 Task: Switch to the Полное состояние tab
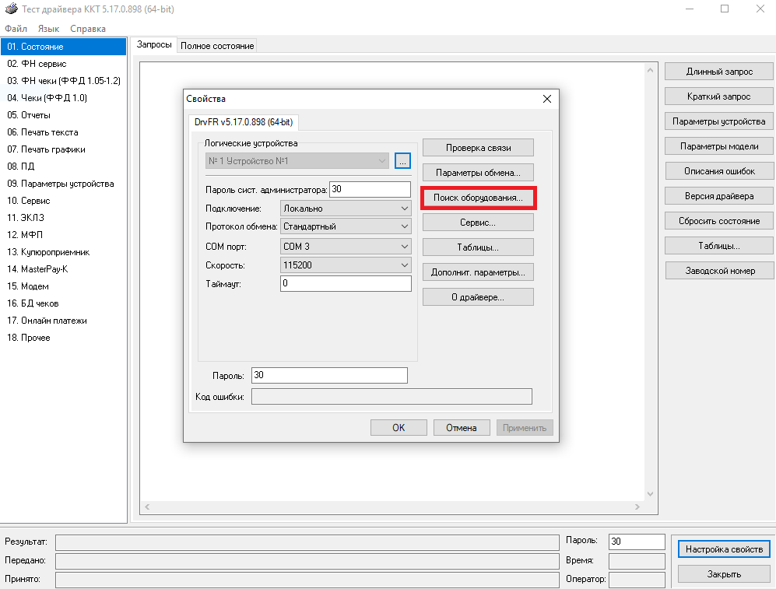(217, 46)
